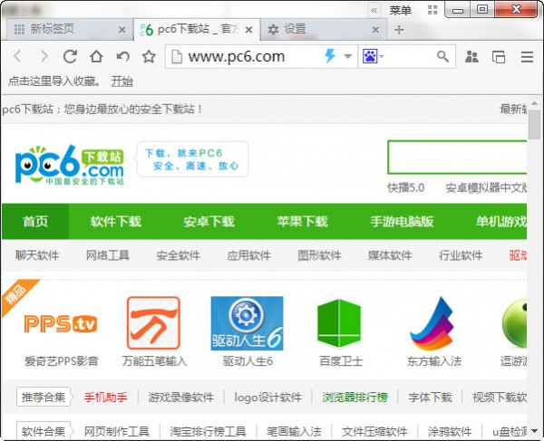Open the 安卓下载 navigation menu item
Viewport: 544px width, 441px height.
pyautogui.click(x=209, y=222)
